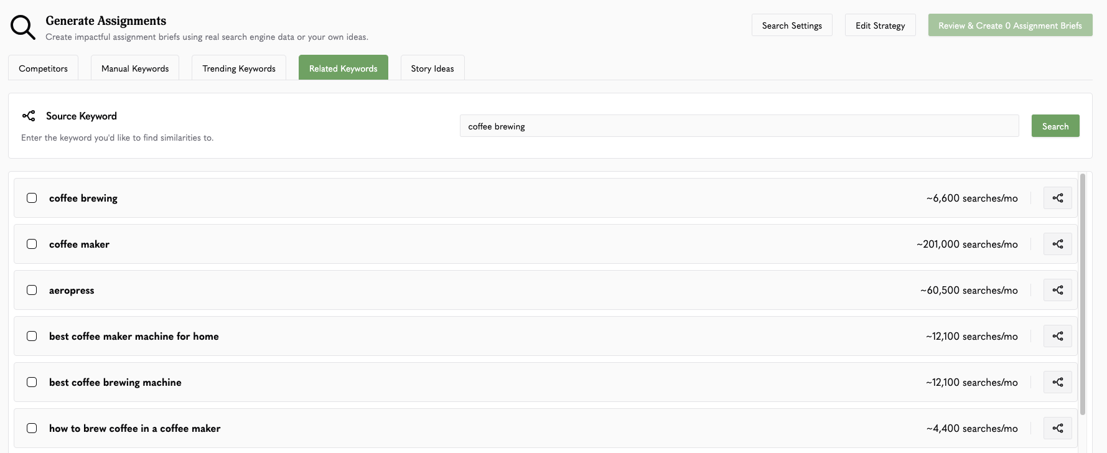Click the ~6,600 searches/mo value

point(972,198)
